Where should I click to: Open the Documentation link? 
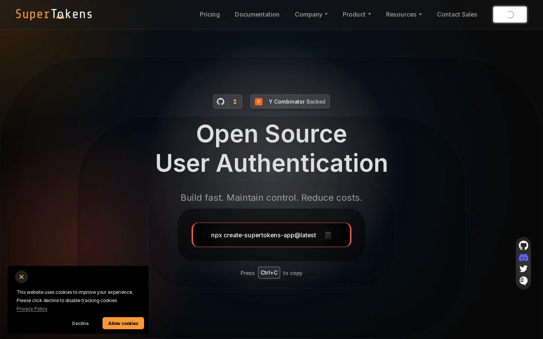(257, 14)
